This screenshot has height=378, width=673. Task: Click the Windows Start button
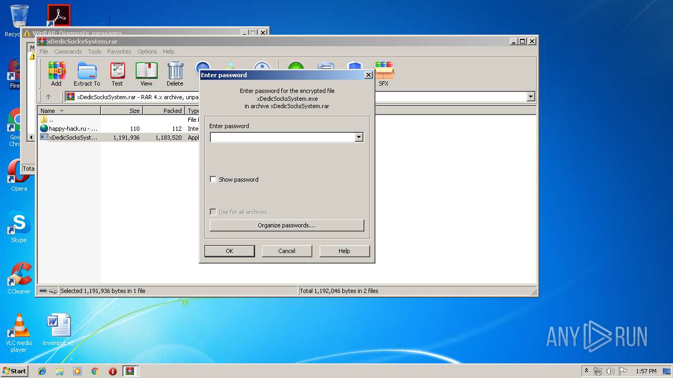(x=15, y=371)
